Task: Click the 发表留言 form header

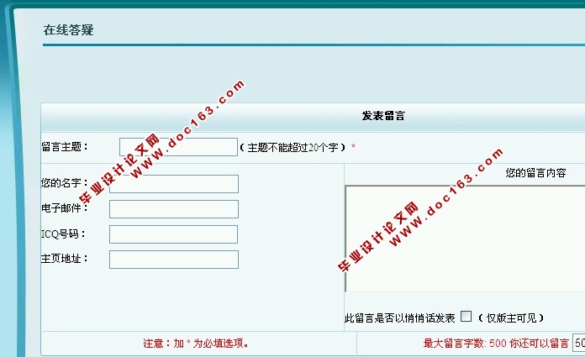Action: (x=383, y=116)
